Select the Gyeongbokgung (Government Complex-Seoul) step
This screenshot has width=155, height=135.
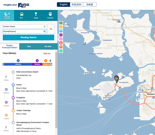(x=33, y=124)
